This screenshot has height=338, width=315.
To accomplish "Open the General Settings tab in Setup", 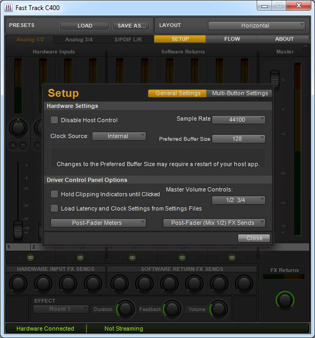I will pyautogui.click(x=177, y=93).
